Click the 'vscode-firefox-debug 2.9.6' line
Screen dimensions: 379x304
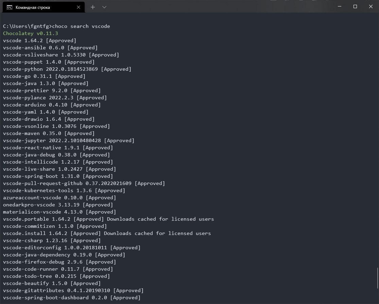[59, 262]
